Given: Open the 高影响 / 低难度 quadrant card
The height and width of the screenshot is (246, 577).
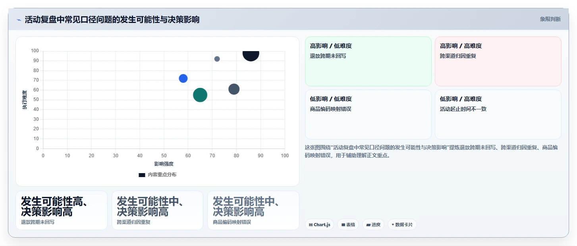Looking at the screenshot, I should pos(368,61).
